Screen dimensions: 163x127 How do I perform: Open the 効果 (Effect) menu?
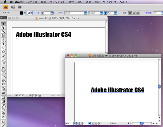88,2
